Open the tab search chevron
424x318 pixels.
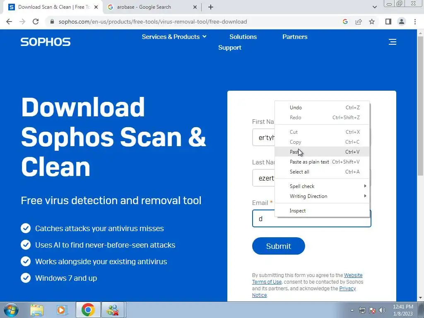tap(374, 7)
